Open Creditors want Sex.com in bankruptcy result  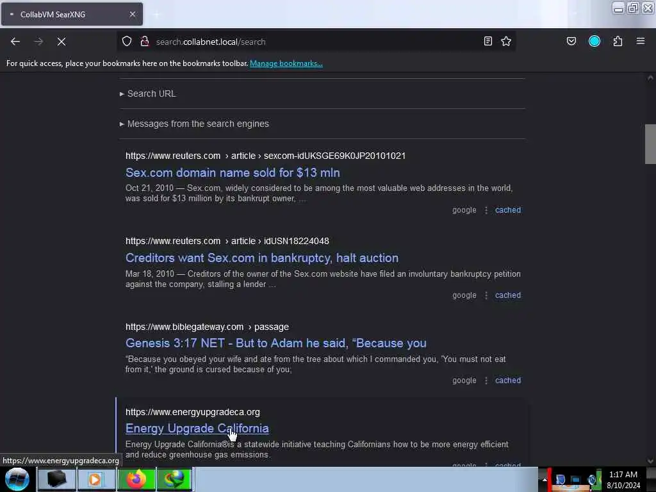[262, 258]
